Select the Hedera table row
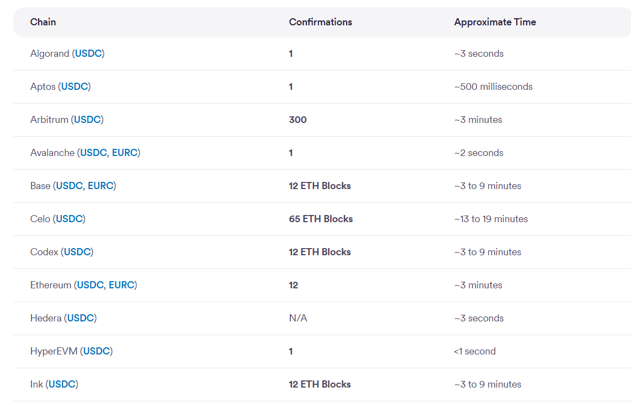Image resolution: width=631 pixels, height=403 pixels. [315, 318]
